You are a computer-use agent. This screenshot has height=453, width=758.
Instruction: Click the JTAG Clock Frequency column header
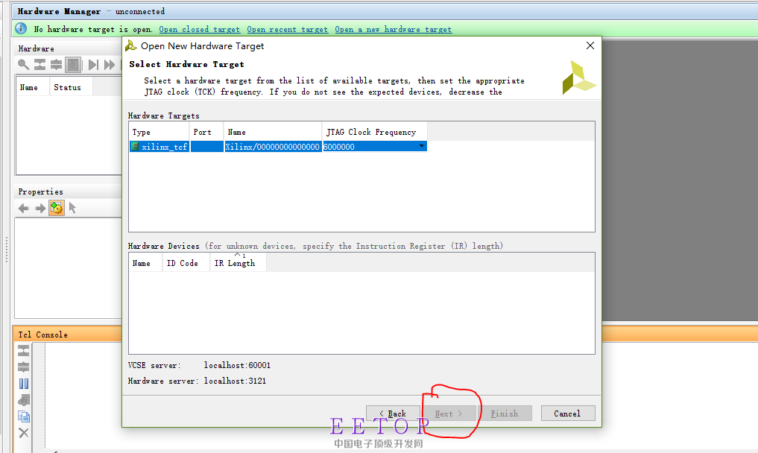[375, 132]
